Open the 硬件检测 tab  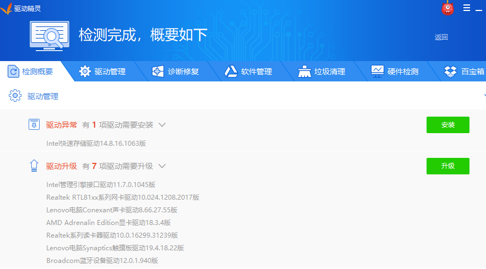395,72
